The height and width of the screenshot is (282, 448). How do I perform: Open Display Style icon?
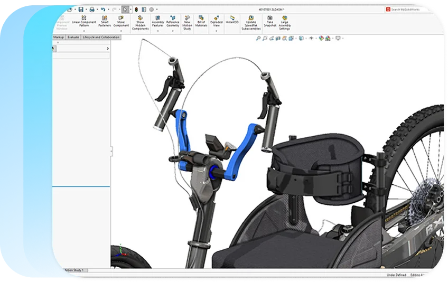point(301,38)
